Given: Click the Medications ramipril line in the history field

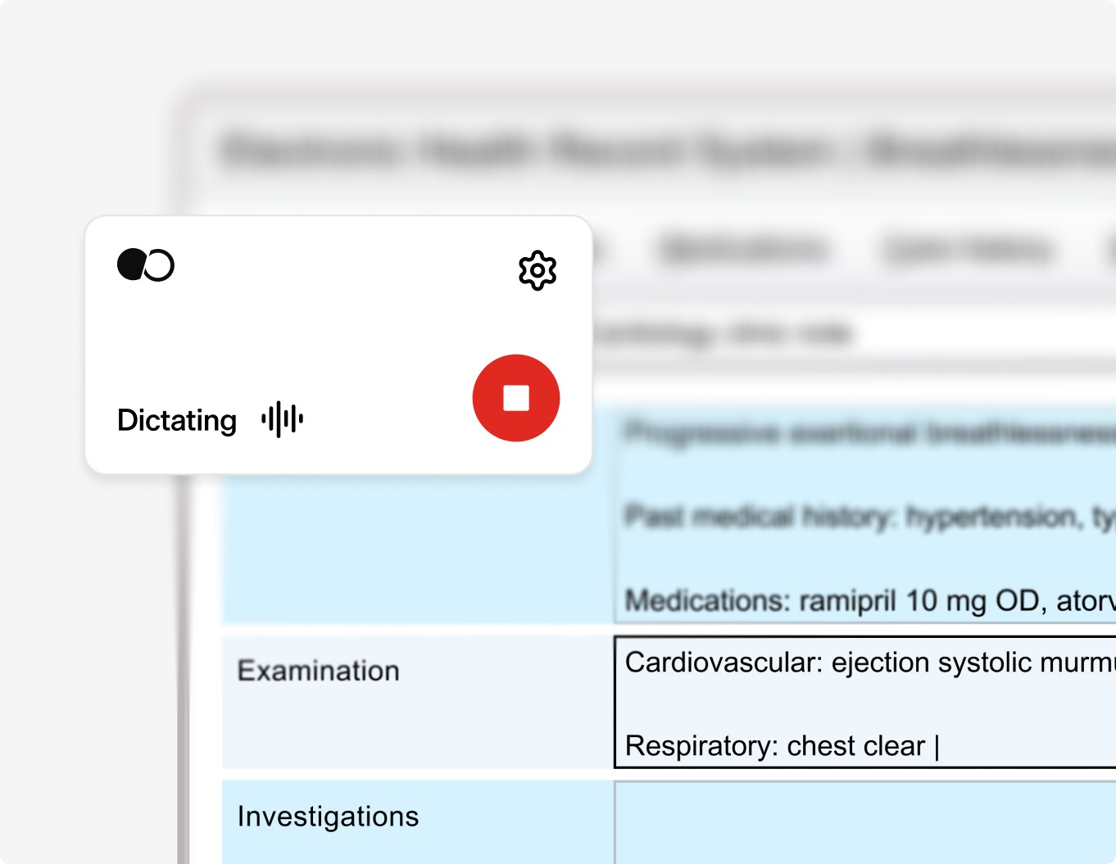Looking at the screenshot, I should coord(870,601).
